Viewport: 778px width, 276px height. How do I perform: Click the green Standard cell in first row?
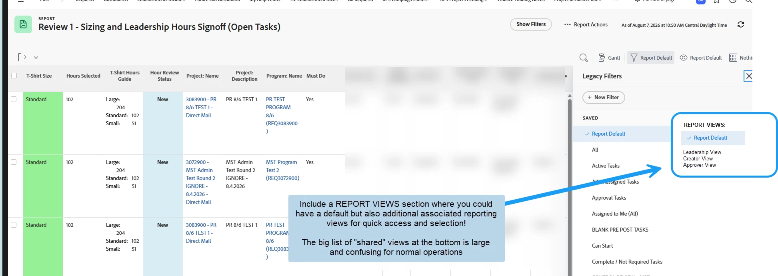[43, 123]
